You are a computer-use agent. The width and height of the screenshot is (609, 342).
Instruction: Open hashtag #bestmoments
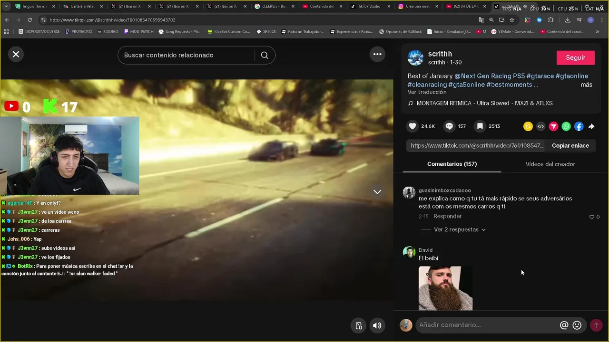tap(509, 85)
